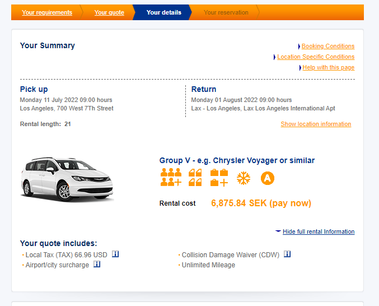Return to the 'Your quote' step
The height and width of the screenshot is (306, 379).
109,12
